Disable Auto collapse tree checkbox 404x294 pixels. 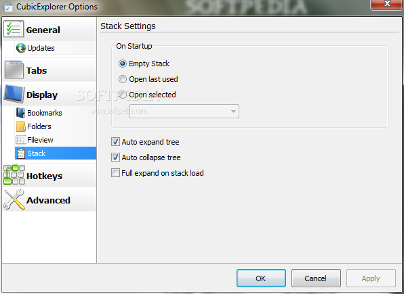[x=115, y=157]
